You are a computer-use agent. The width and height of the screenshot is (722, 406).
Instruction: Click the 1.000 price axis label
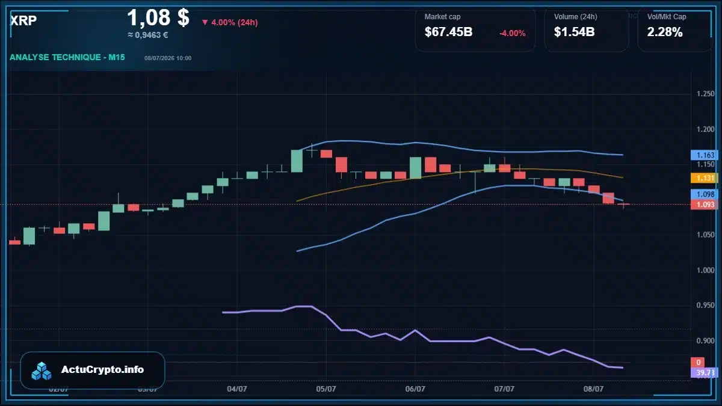click(x=705, y=271)
